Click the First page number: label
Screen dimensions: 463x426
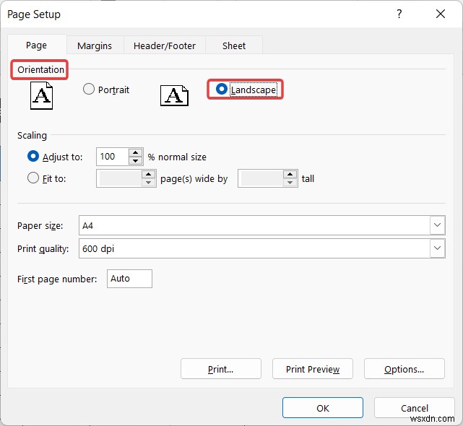coord(57,279)
